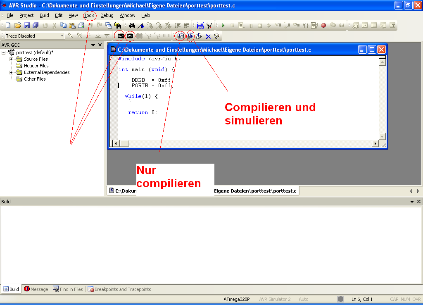Click the Compile current file icon
This screenshot has height=305, width=423.
tap(199, 36)
